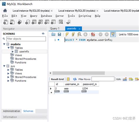Viewport: 139px width, 122px height.
Task: Switch to the Query 1 tab
Action: coord(55,28)
